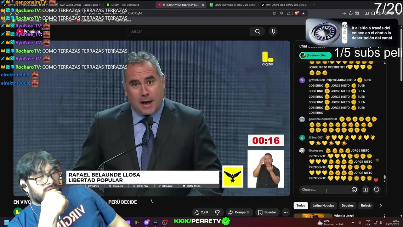
Task: Open the Compartir share button
Action: point(239,212)
